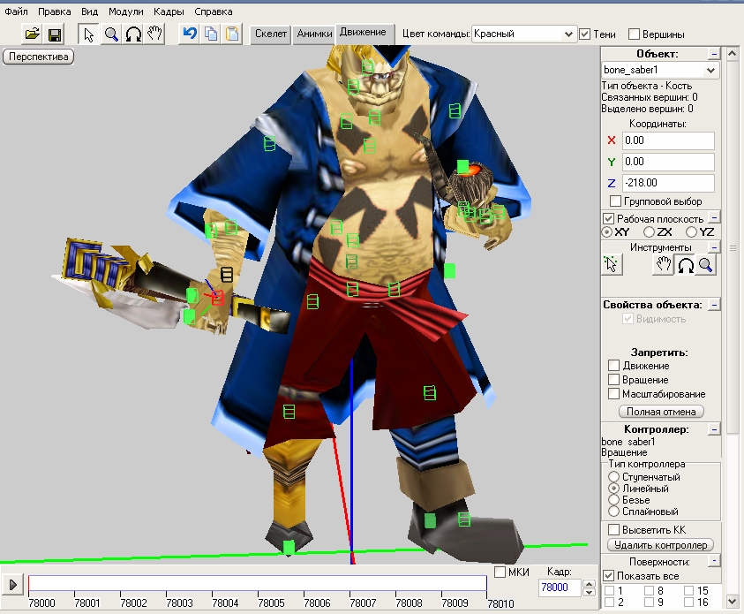
Task: Switch to the Скелет tab
Action: 270,34
